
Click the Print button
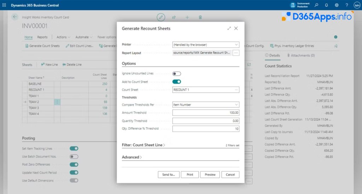click(x=190, y=175)
